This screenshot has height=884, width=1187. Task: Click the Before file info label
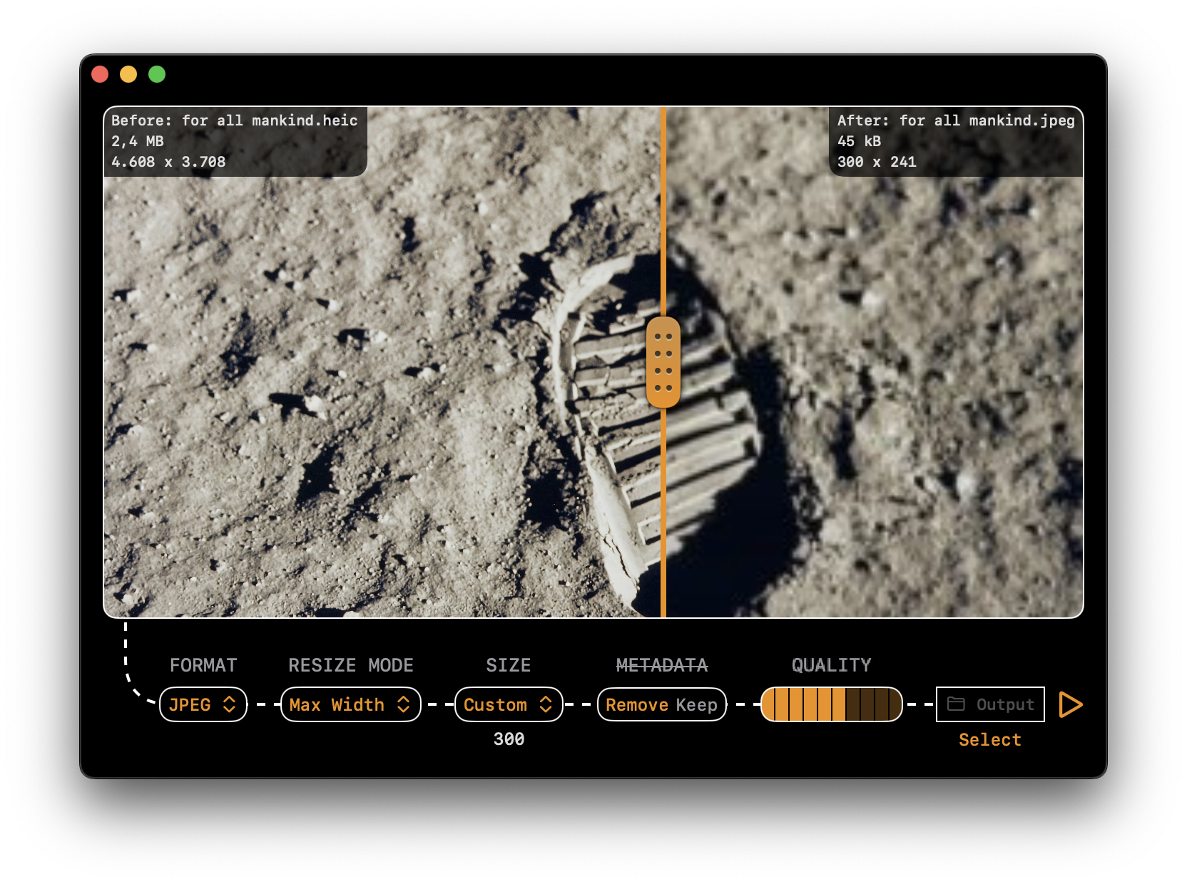pyautogui.click(x=235, y=141)
